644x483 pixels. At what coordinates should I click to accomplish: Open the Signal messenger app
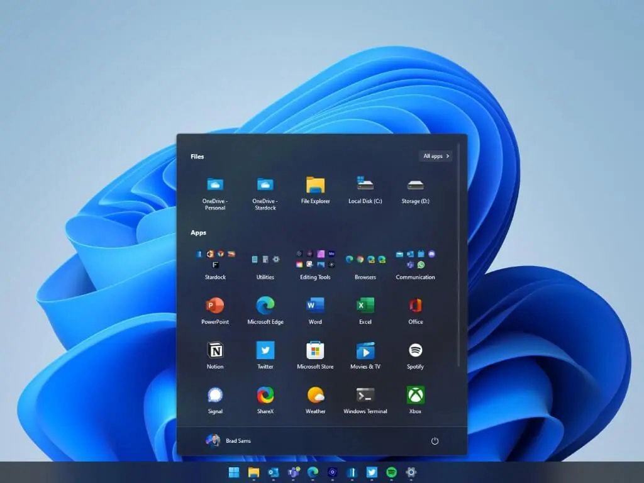pos(215,396)
